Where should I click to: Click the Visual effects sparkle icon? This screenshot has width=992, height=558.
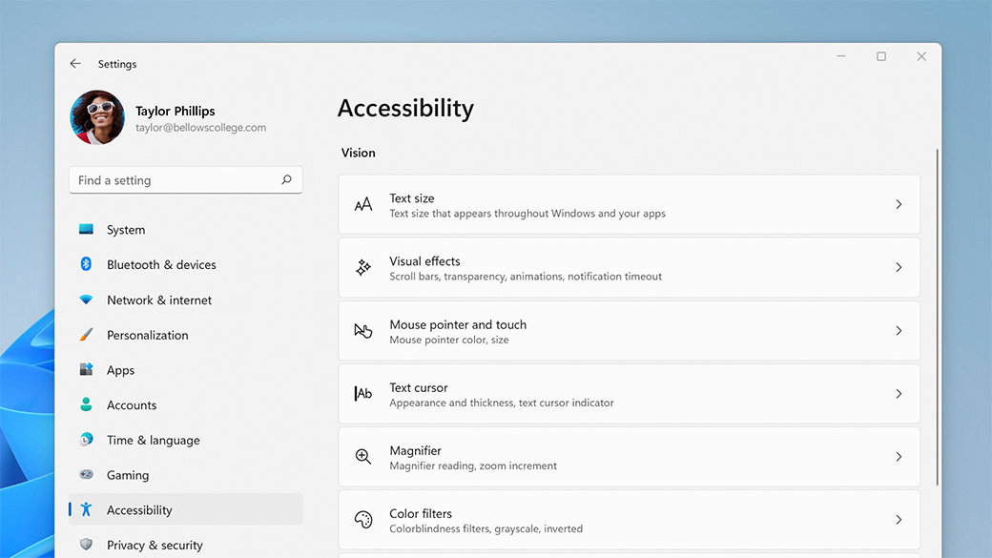tap(363, 268)
